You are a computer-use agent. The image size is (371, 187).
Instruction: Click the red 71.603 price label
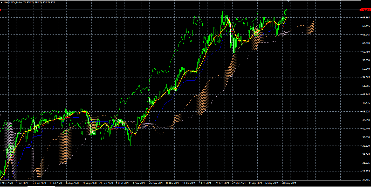point(366,10)
